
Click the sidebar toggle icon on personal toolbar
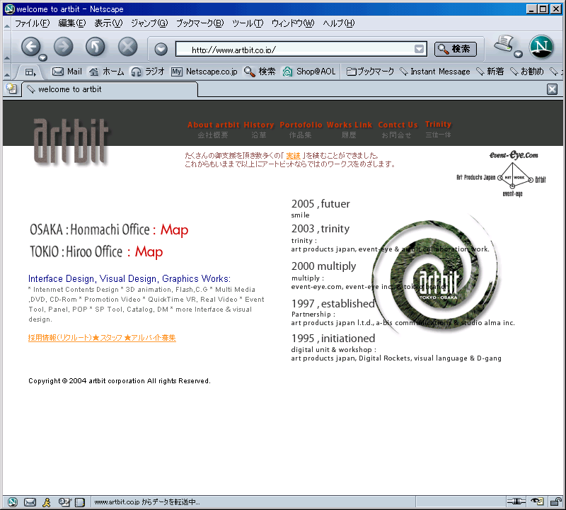(30, 72)
